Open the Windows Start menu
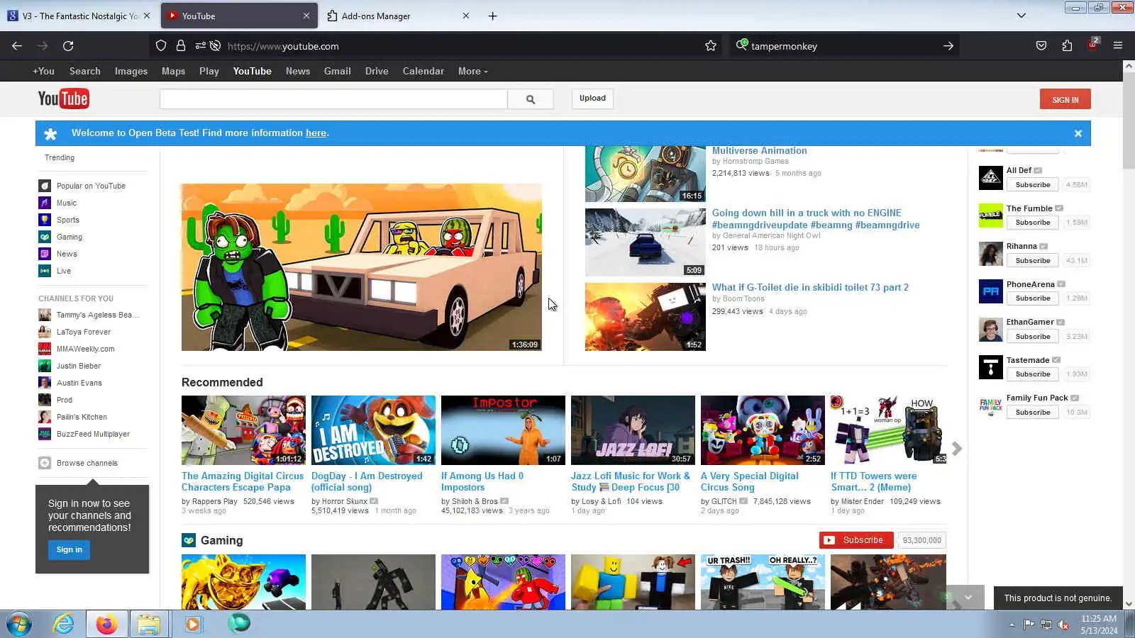The height and width of the screenshot is (638, 1135). point(18,625)
